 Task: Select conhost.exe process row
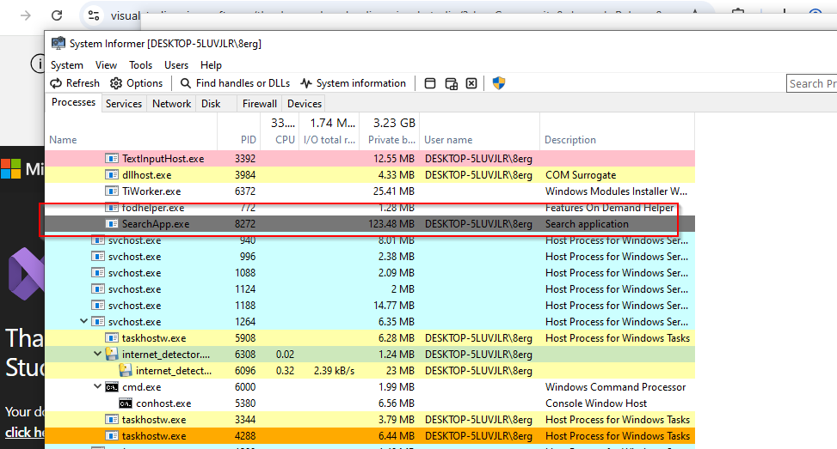370,403
